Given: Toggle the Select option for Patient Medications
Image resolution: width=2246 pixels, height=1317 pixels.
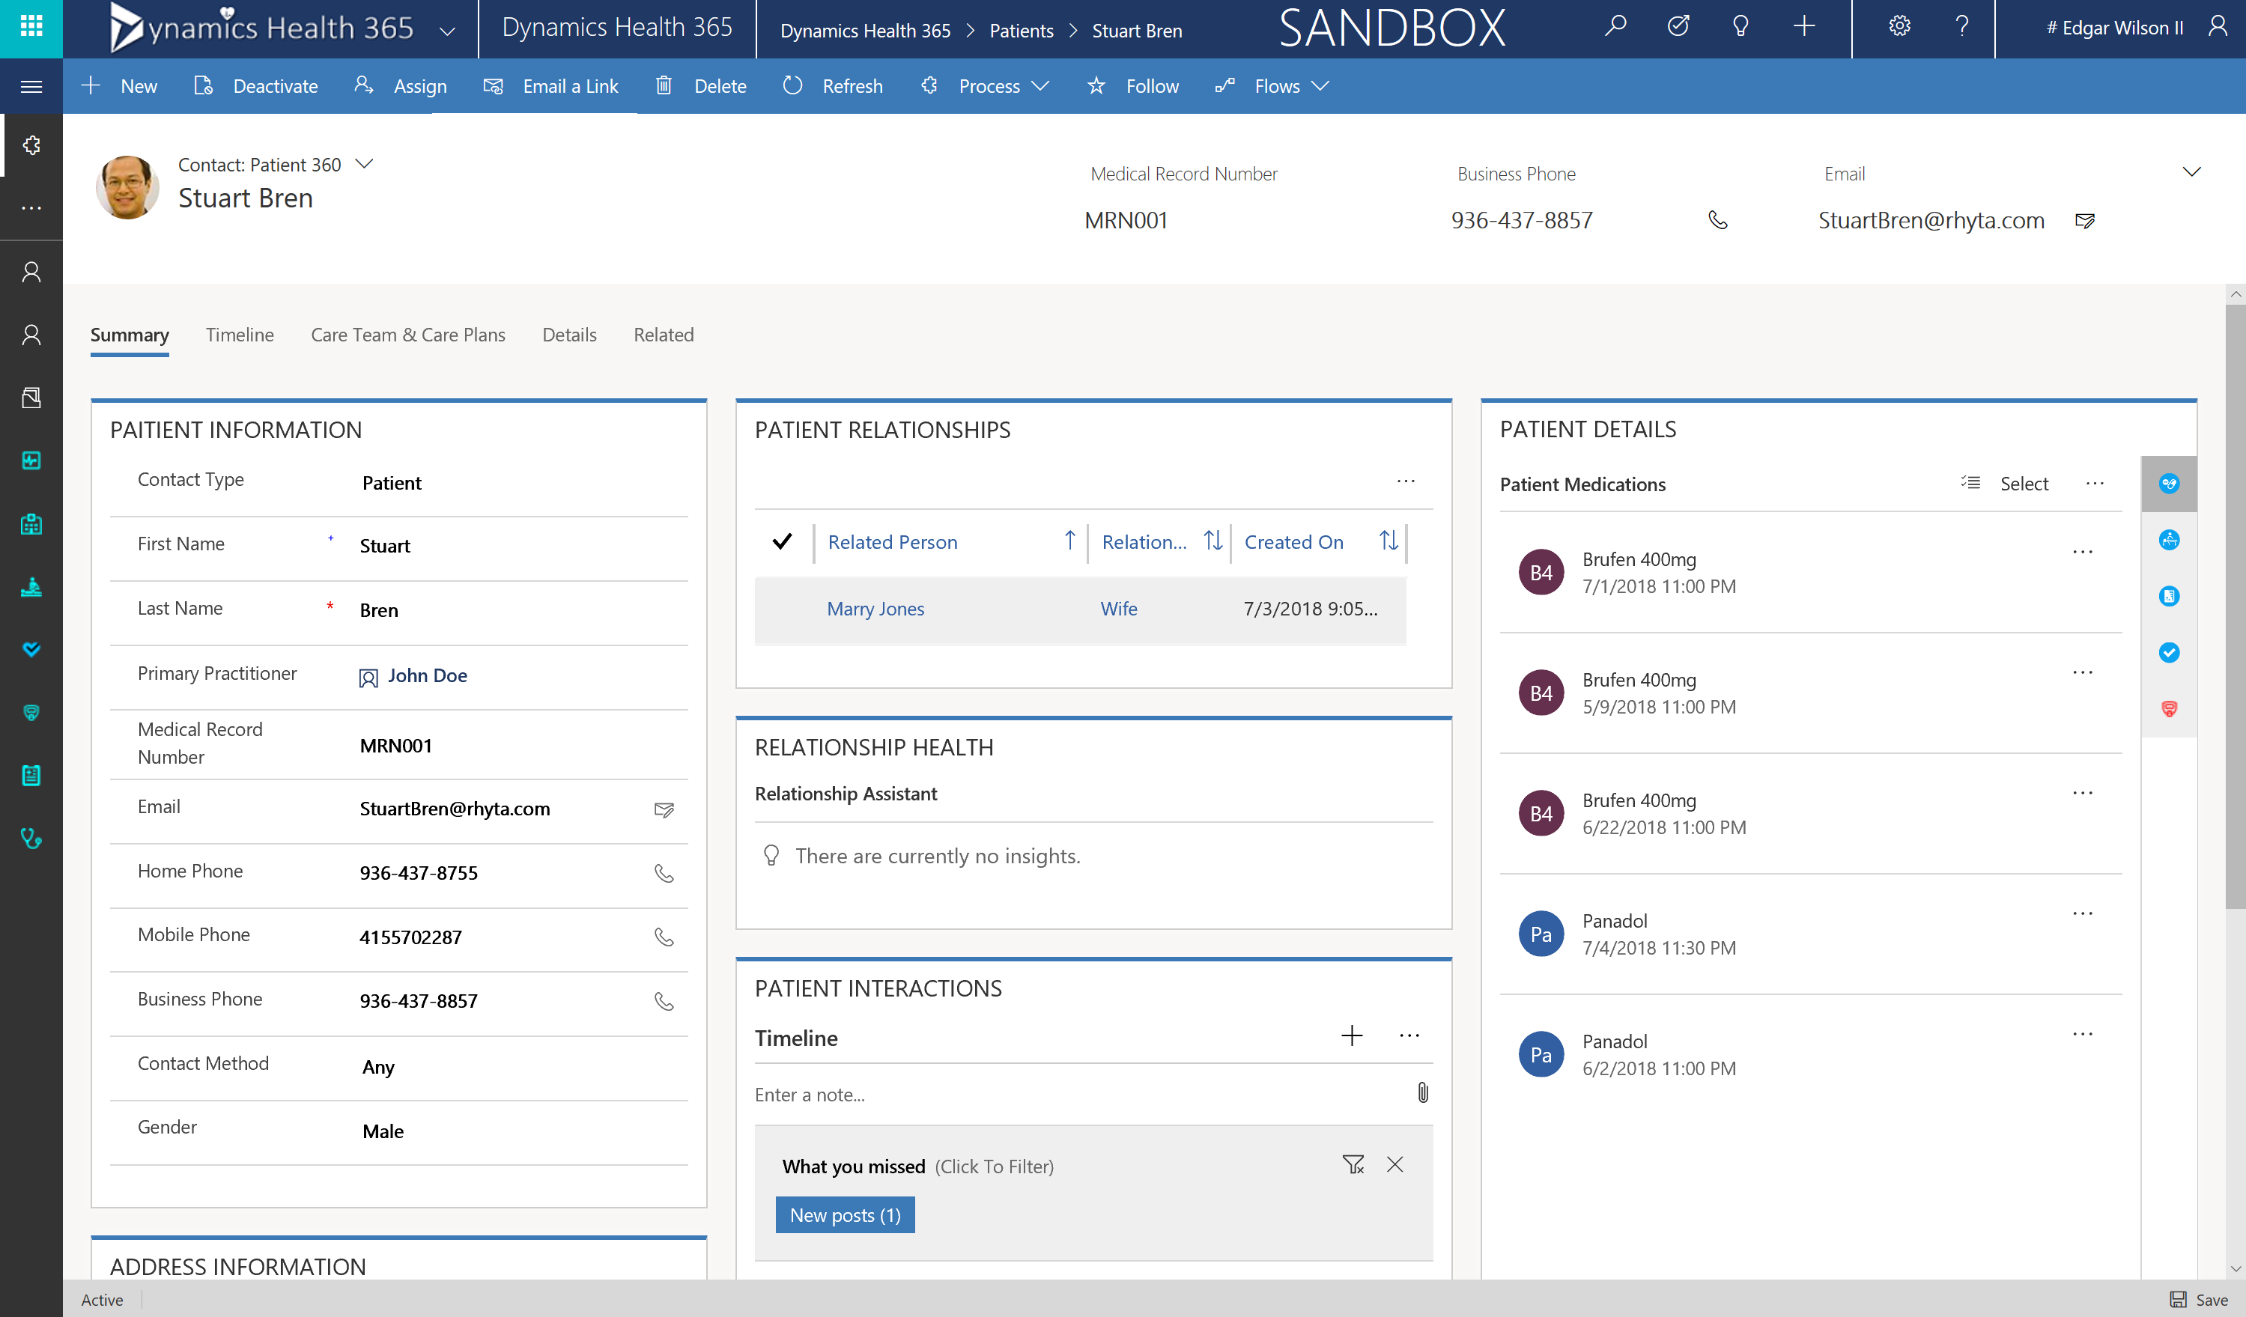Looking at the screenshot, I should tap(2024, 484).
